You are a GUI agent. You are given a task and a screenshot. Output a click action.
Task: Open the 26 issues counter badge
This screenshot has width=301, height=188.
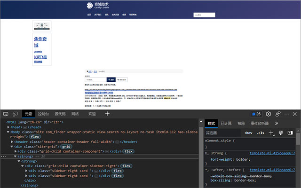[x=256, y=114]
